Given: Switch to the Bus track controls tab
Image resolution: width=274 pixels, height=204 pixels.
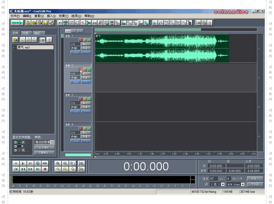Looking at the screenshot, I should [80, 31].
